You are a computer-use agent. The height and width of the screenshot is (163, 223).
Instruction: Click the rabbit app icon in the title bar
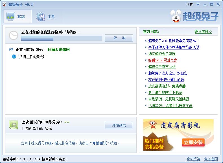tap(4, 4)
